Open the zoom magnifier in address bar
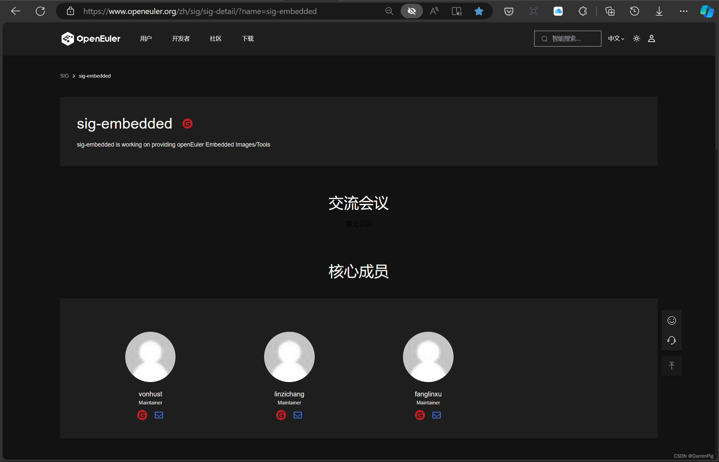The image size is (719, 462). [x=389, y=11]
